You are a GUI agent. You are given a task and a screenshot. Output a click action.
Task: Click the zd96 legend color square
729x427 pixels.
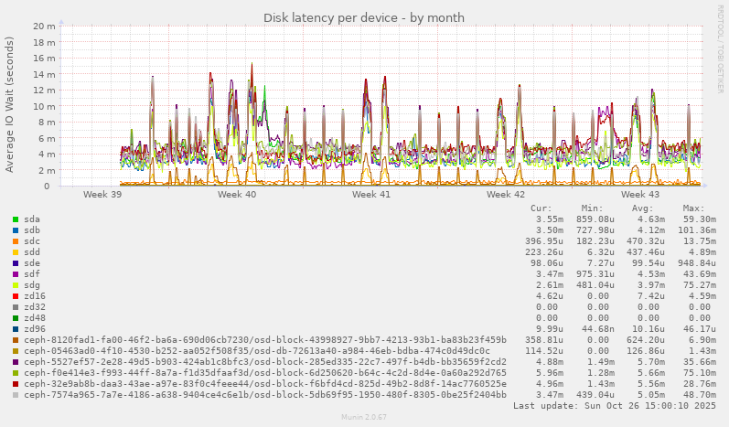pos(16,329)
